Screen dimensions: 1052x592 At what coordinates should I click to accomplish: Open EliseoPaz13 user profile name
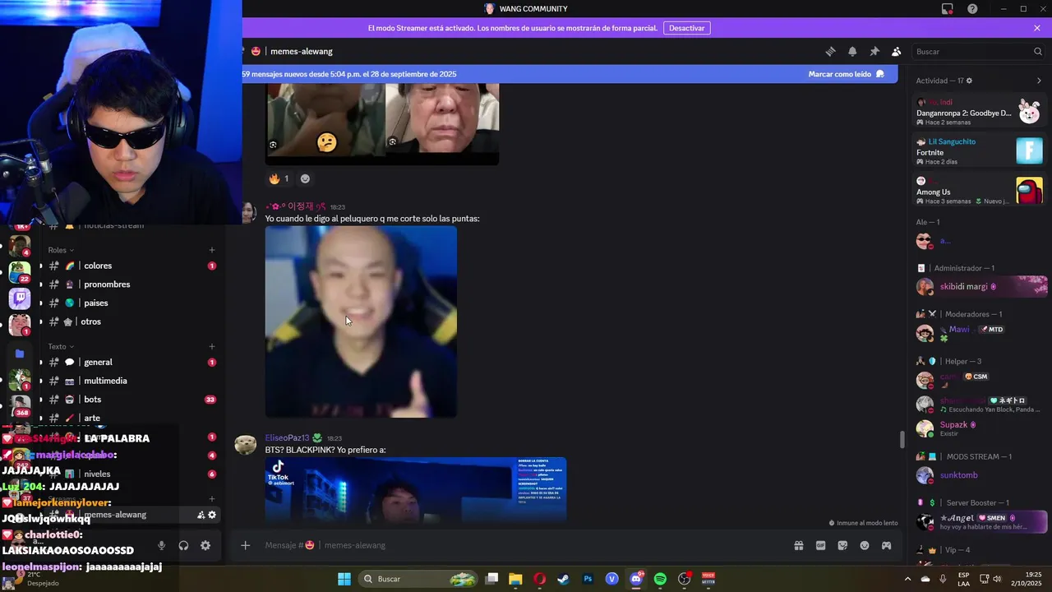coord(287,438)
